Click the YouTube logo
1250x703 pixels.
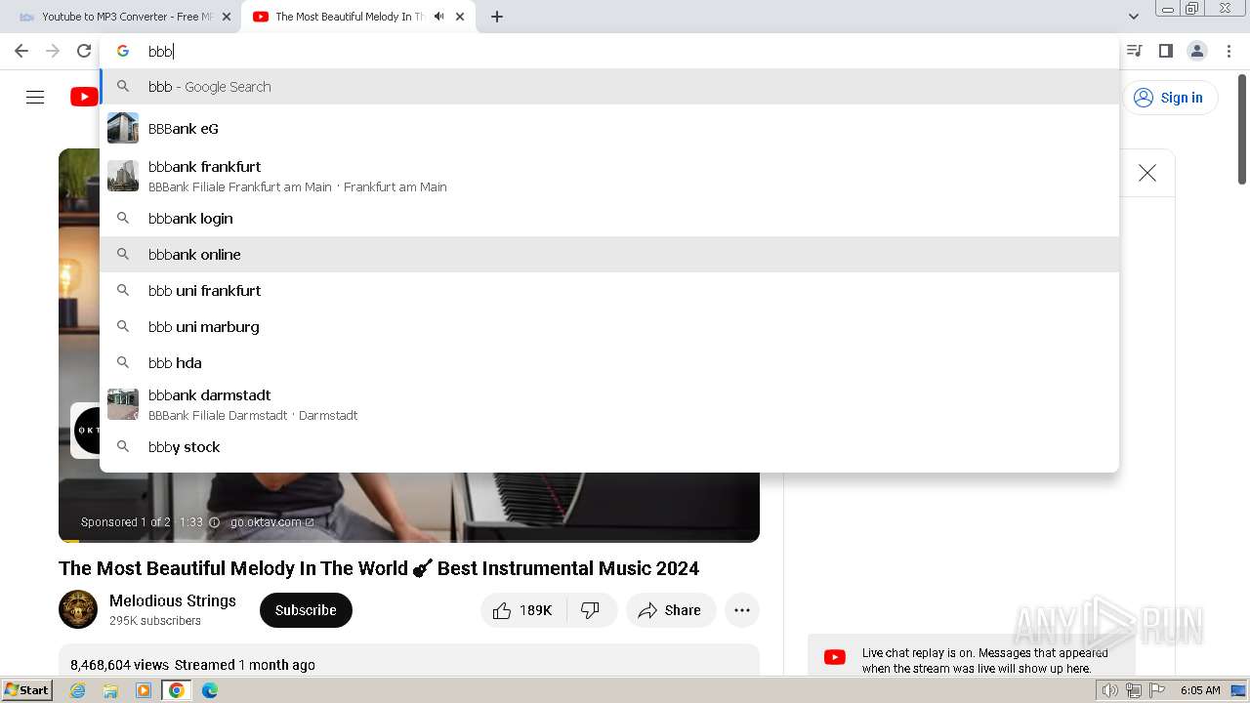pyautogui.click(x=84, y=97)
